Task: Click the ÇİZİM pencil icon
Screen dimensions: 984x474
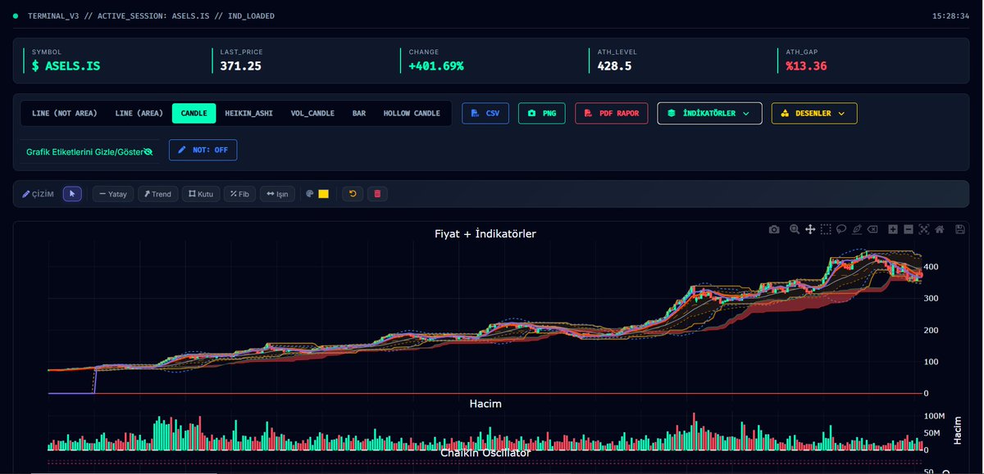Action: click(26, 194)
